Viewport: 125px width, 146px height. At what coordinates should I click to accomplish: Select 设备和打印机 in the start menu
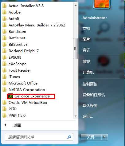(94, 95)
